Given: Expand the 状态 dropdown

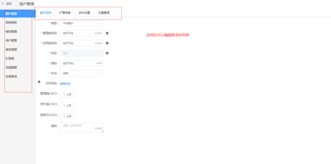Looking at the screenshot, I should (x=82, y=73).
